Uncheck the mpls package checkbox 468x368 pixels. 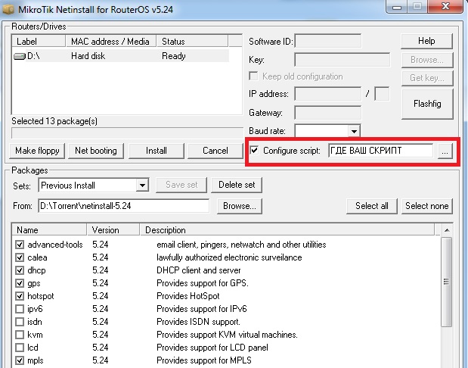[20, 360]
